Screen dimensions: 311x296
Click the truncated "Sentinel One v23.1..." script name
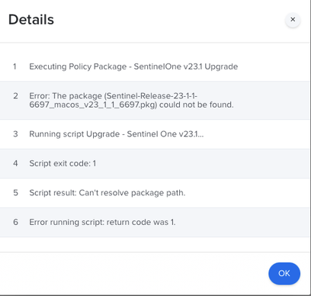[165, 134]
